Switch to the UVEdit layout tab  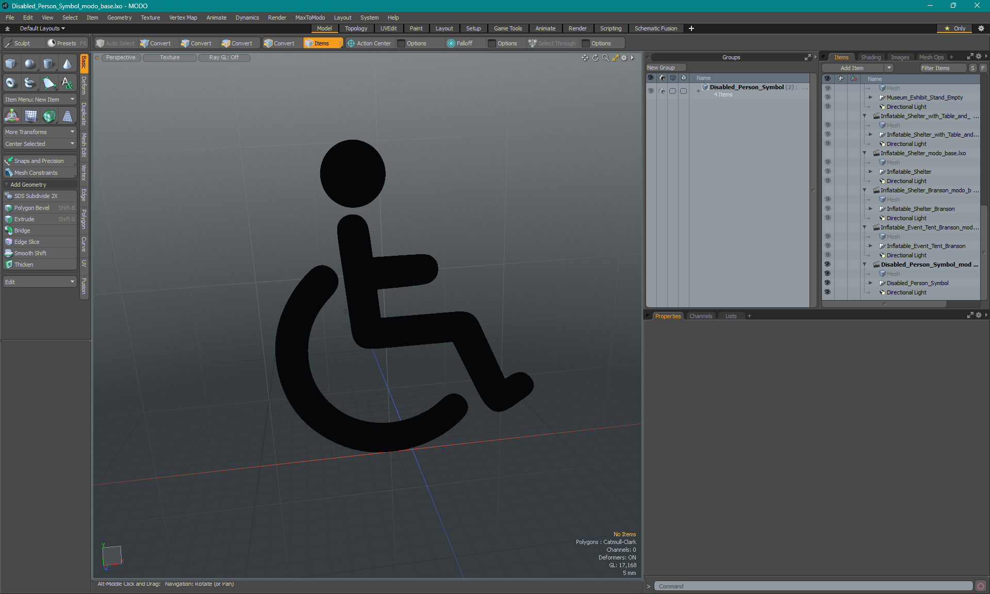pos(388,28)
